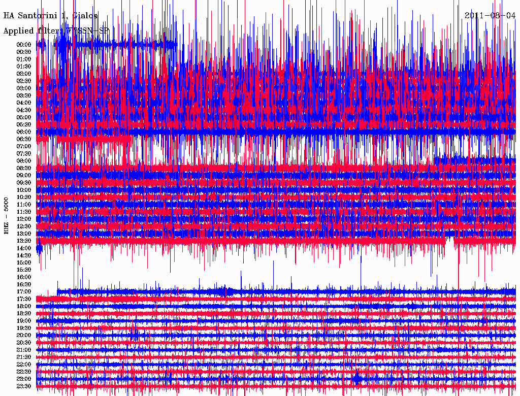The image size is (520, 396).
Task: Click the 16:30 time row label
Action: [24, 285]
